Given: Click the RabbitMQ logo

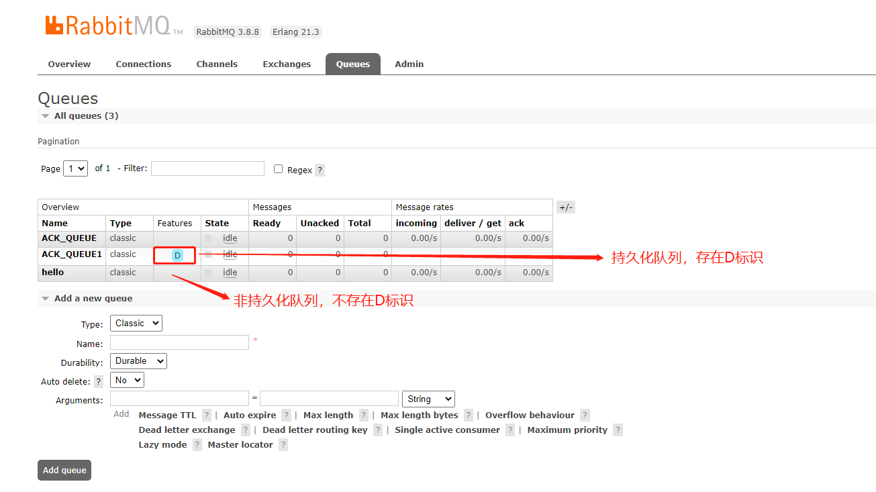Looking at the screenshot, I should click(x=114, y=26).
